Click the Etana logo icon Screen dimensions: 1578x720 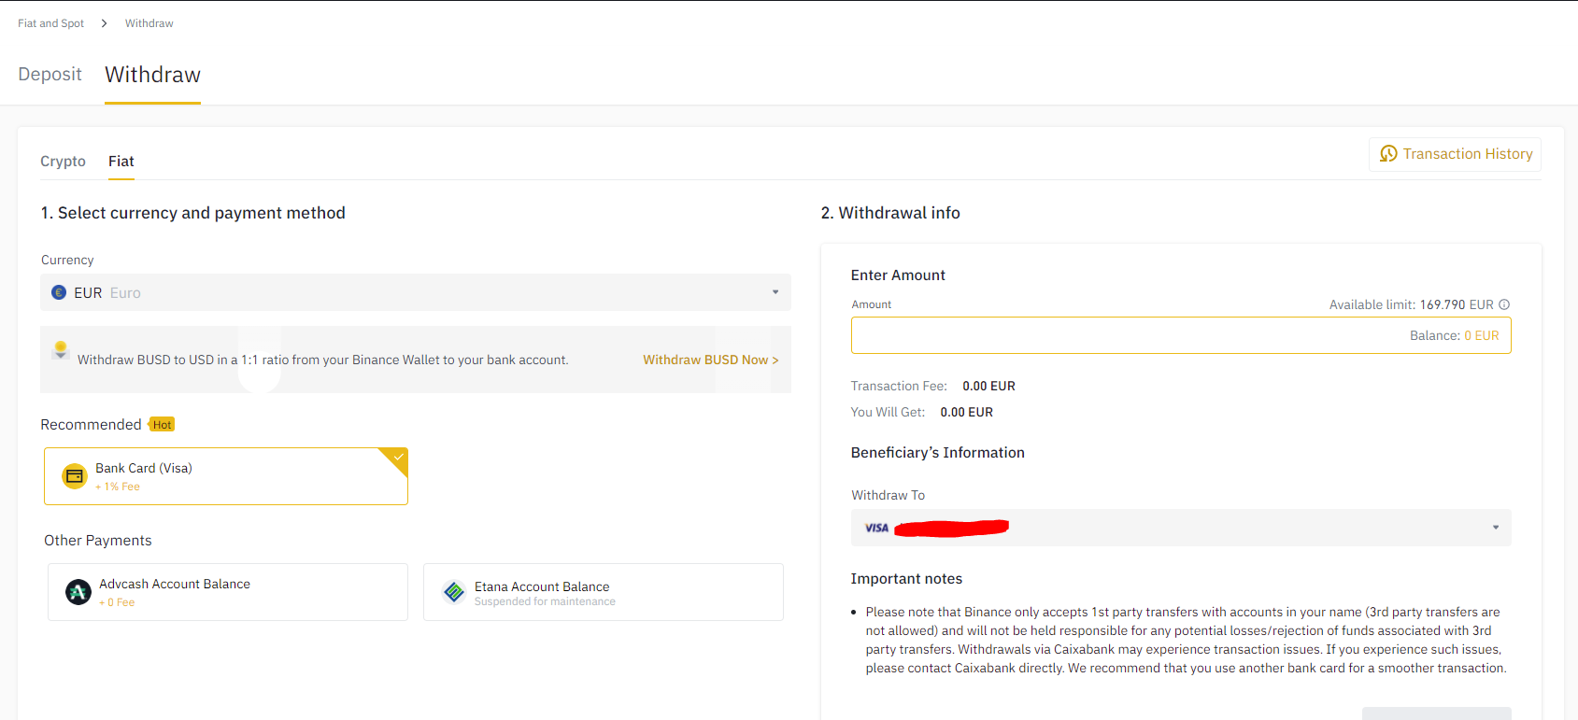pos(454,592)
